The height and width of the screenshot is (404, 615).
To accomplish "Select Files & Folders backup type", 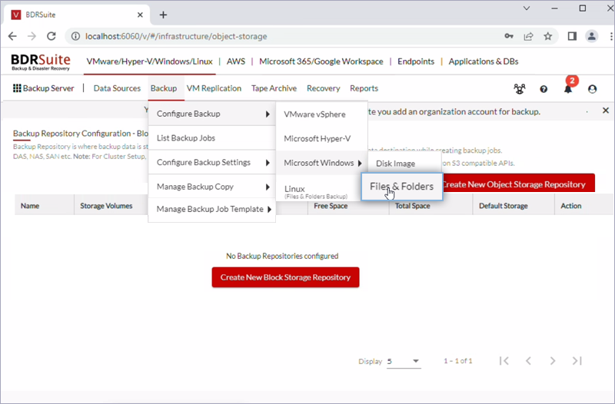I will (401, 187).
